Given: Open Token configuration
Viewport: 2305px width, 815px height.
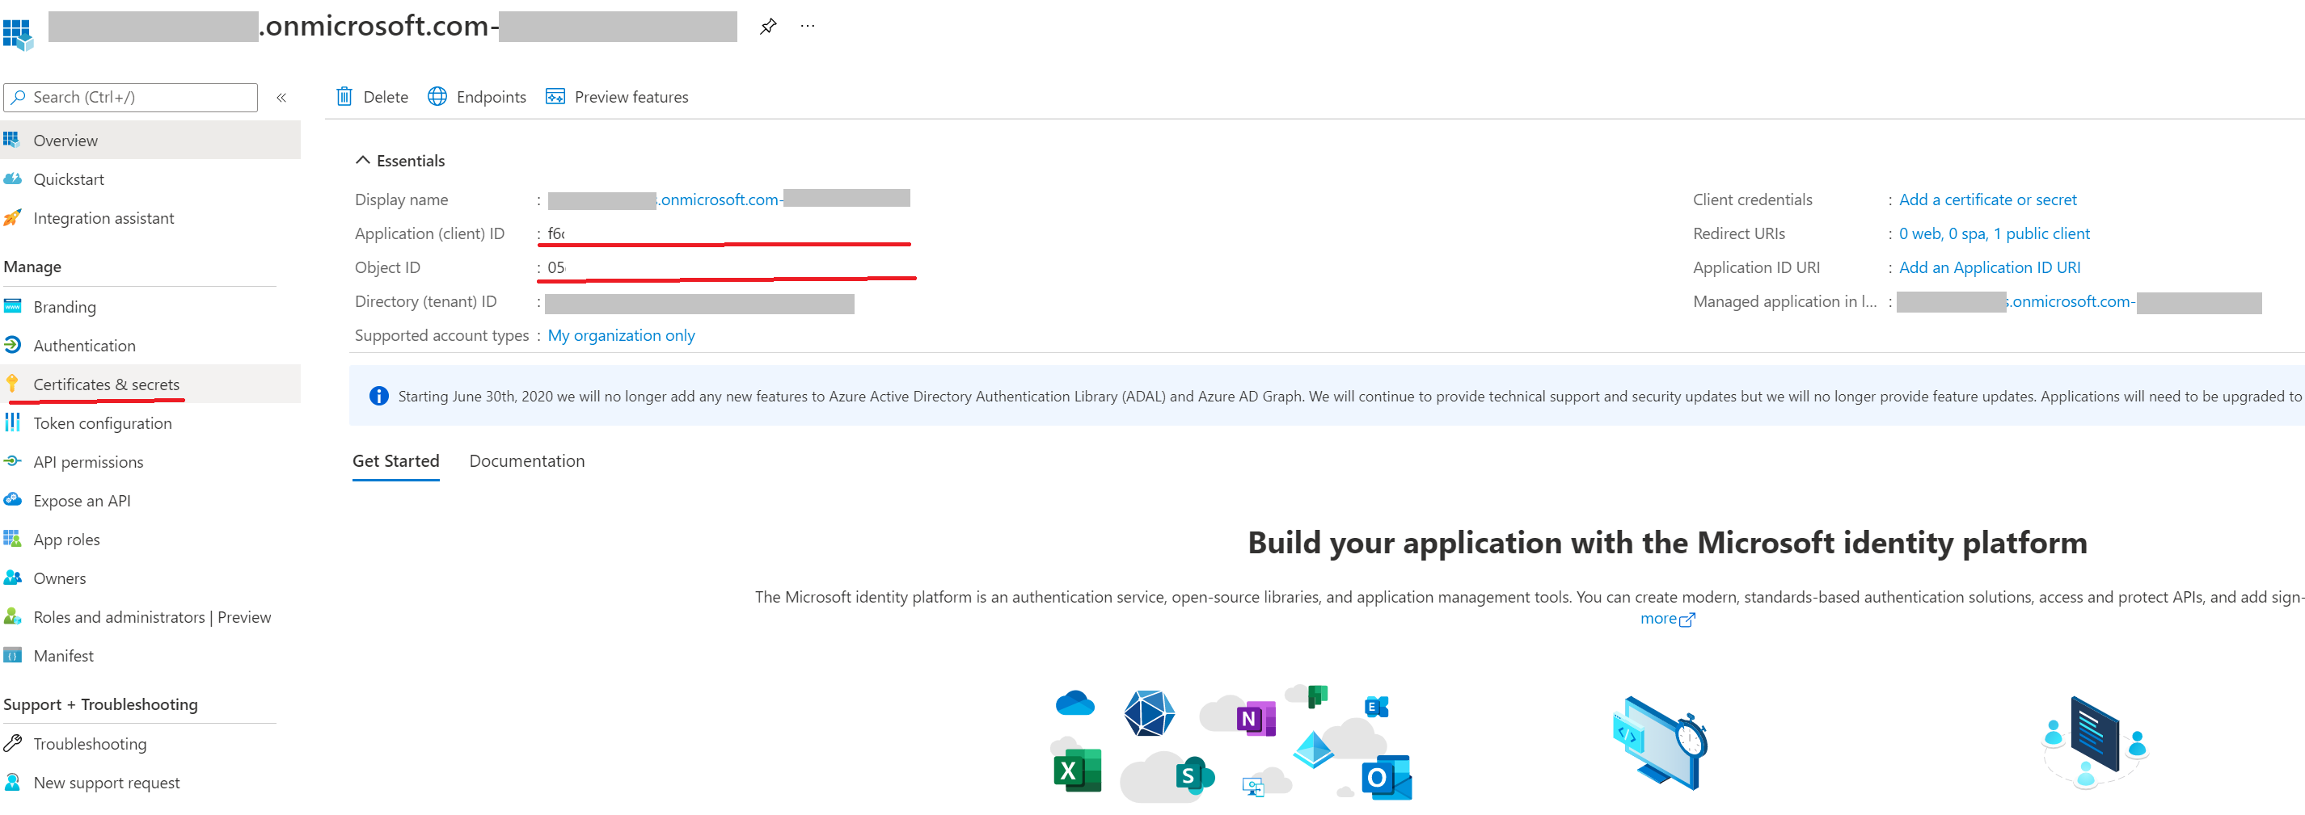Looking at the screenshot, I should 103,422.
